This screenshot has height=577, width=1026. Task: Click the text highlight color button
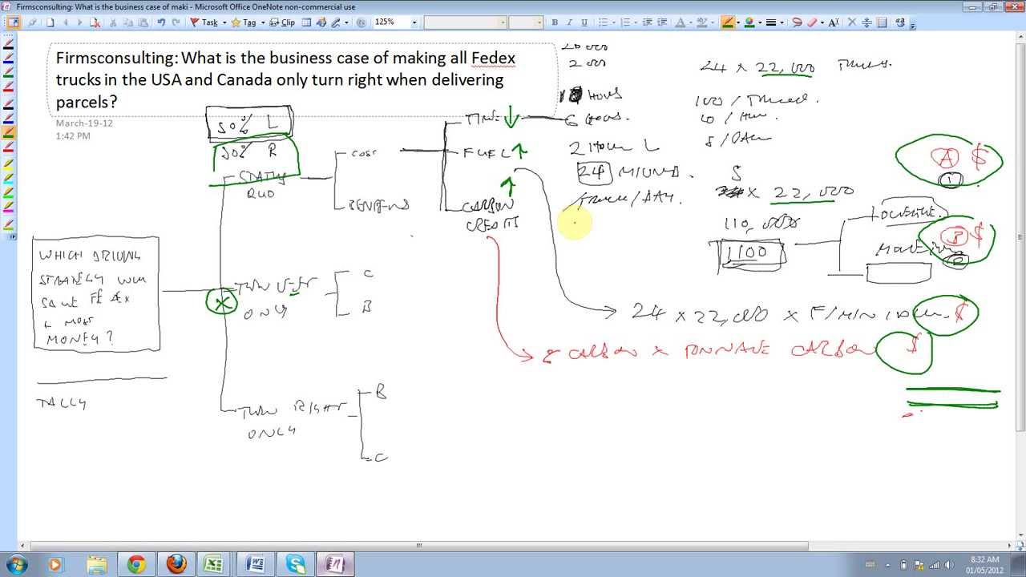(x=701, y=22)
